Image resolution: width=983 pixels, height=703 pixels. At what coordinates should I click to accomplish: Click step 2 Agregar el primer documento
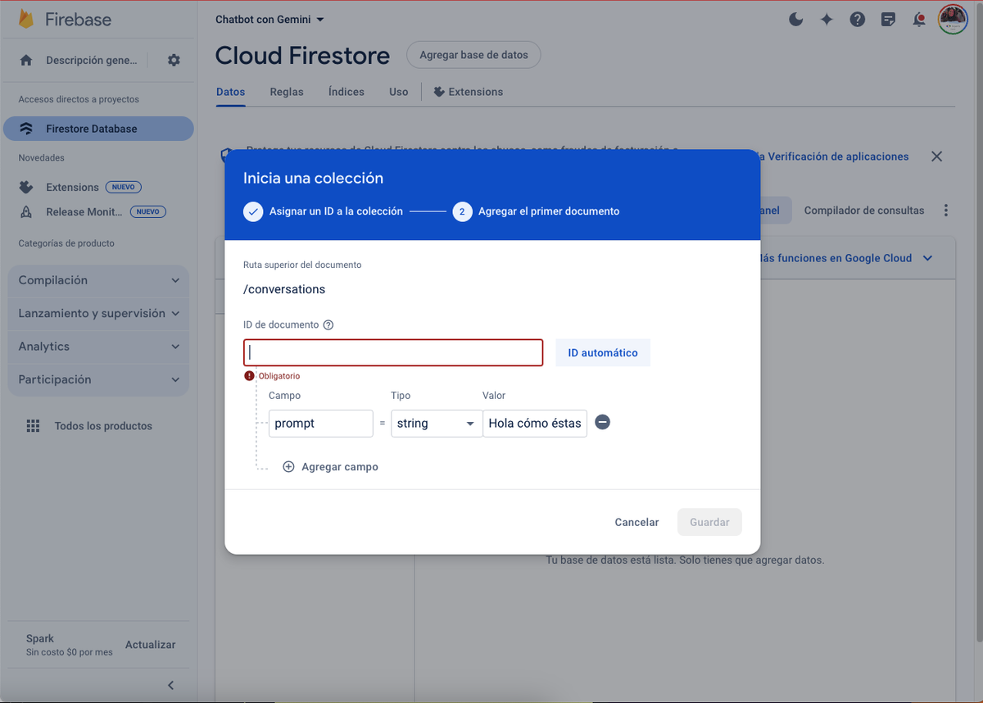click(x=549, y=211)
